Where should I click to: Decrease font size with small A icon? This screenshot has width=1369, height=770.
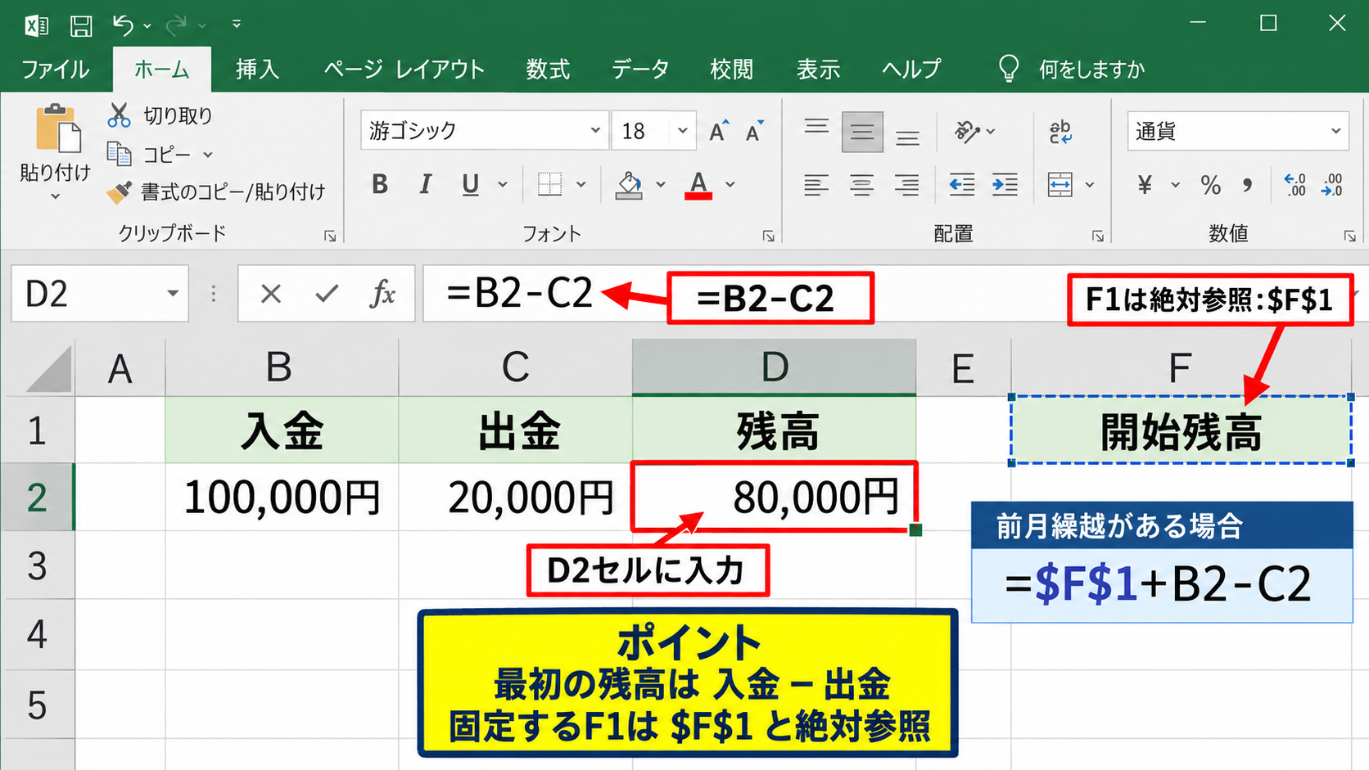(755, 131)
